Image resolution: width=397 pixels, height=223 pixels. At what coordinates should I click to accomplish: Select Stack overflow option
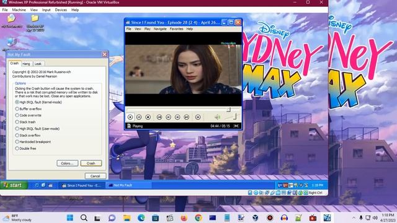click(28, 135)
